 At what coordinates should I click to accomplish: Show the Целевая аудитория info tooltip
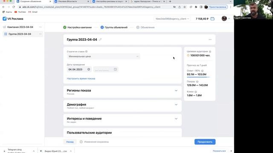(210, 51)
